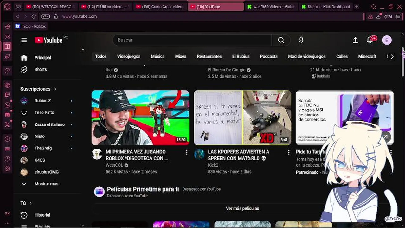Open WestCOL Roblox video thumbnail
The width and height of the screenshot is (405, 228).
140,118
